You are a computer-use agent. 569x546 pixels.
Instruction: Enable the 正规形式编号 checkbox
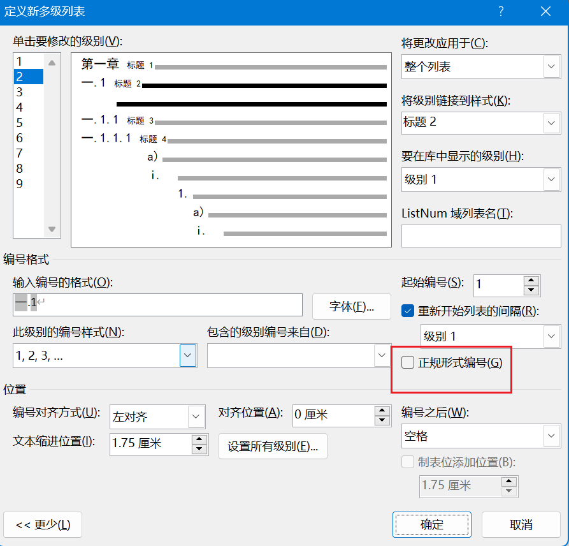click(408, 363)
